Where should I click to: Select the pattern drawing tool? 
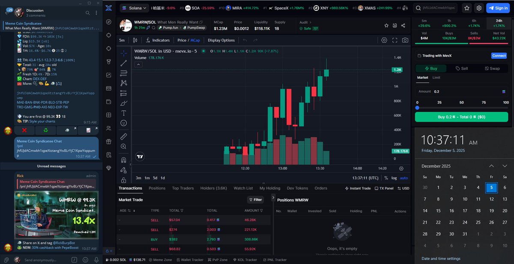(x=124, y=83)
